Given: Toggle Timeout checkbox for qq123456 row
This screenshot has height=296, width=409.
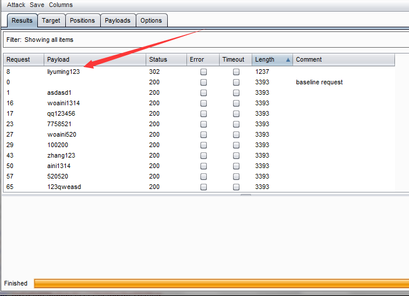Looking at the screenshot, I should [x=236, y=114].
